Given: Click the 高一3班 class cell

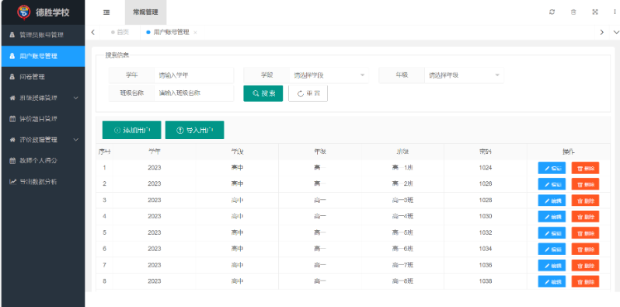Looking at the screenshot, I should click(x=402, y=201).
